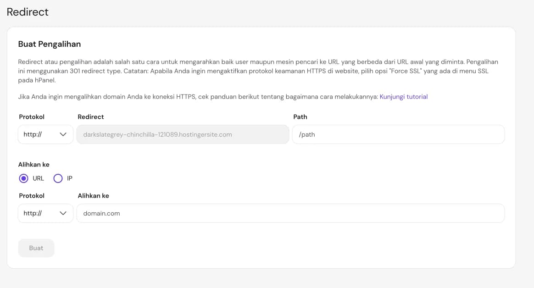The width and height of the screenshot is (534, 288).
Task: Click the disabled Redirect domain field
Action: pos(183,134)
